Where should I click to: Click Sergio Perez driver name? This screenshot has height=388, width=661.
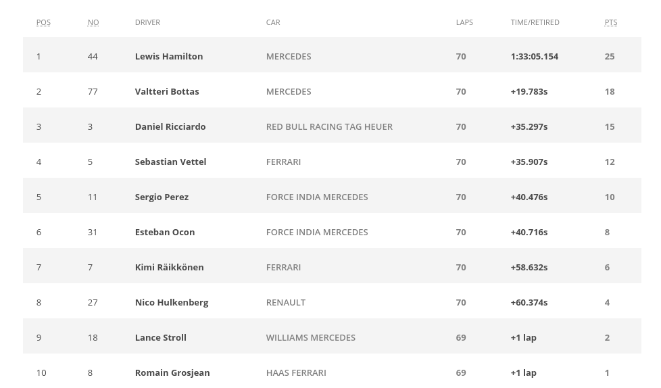pyautogui.click(x=162, y=197)
